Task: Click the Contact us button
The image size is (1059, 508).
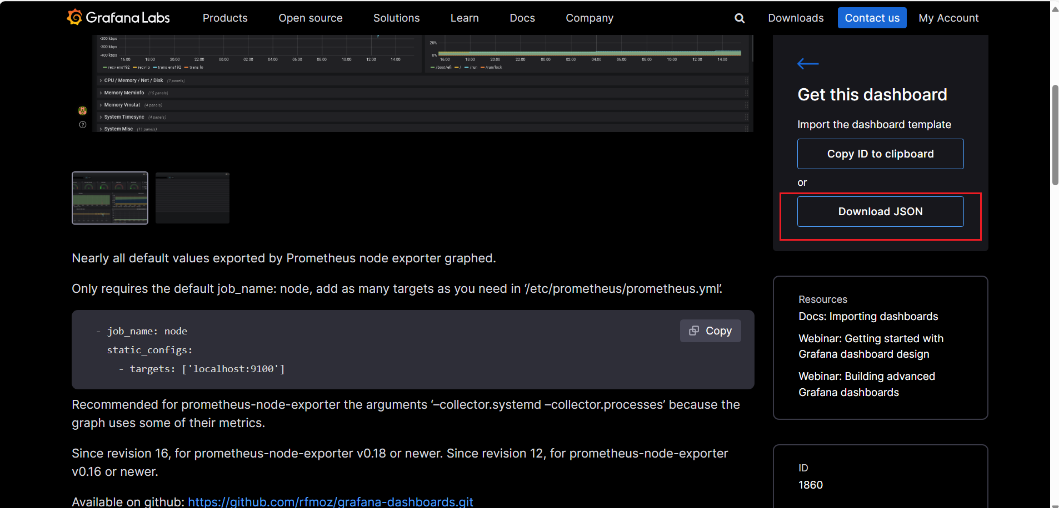Action: pyautogui.click(x=872, y=18)
